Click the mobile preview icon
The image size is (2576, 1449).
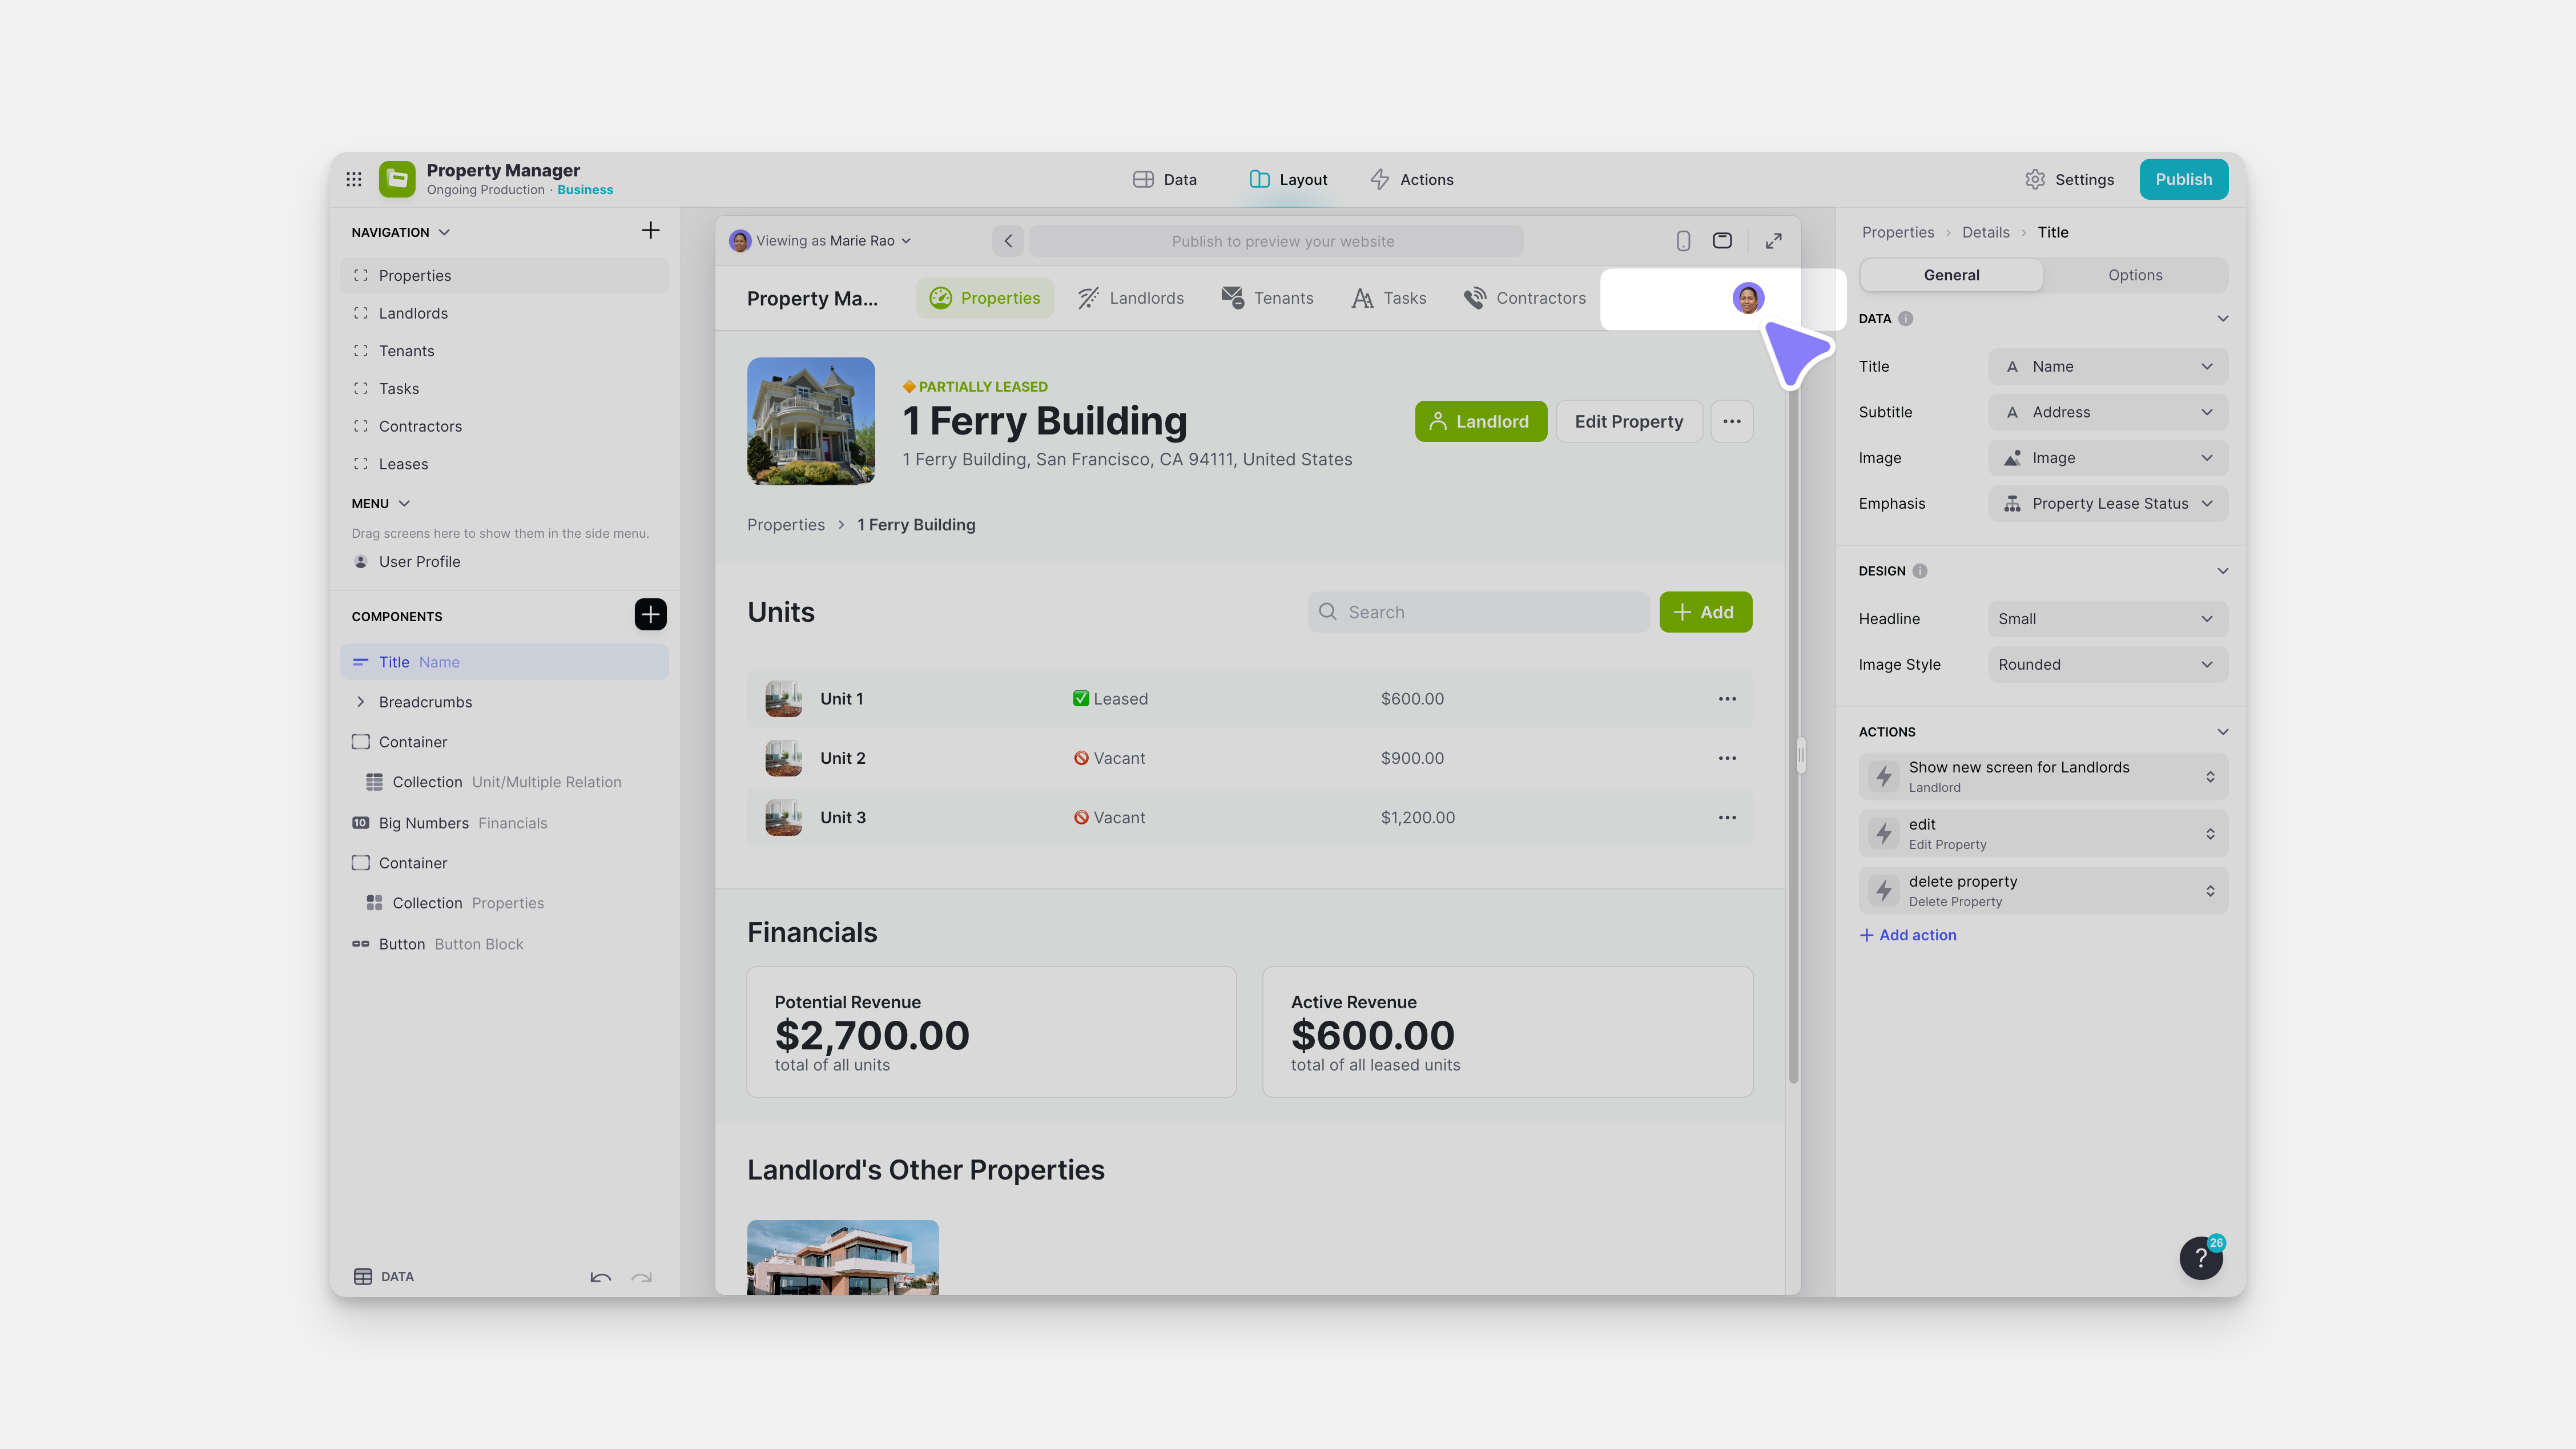(x=1683, y=241)
